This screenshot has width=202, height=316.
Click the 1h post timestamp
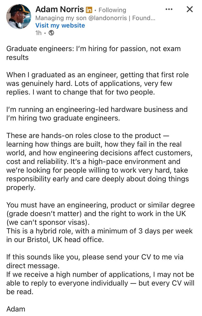click(x=38, y=33)
